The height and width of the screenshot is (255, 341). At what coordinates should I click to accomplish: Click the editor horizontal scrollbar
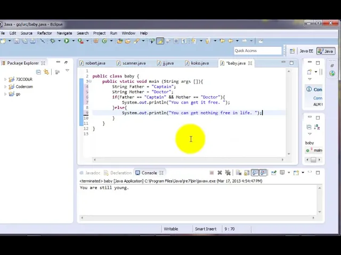coord(188,160)
